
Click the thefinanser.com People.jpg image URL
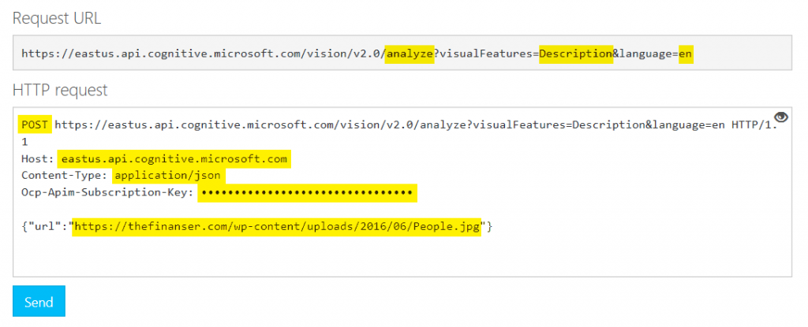tap(276, 227)
